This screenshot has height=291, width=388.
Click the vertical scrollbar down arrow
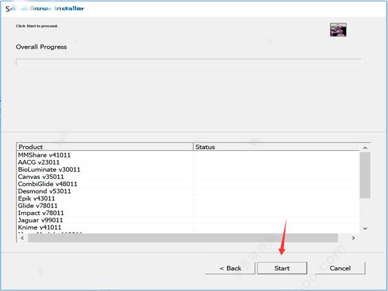click(365, 228)
